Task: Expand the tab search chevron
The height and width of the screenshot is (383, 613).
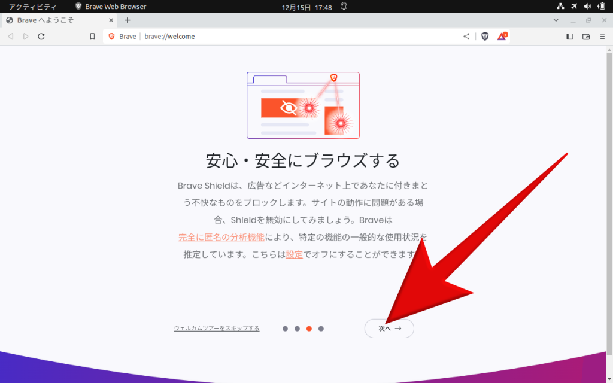Action: pos(556,20)
